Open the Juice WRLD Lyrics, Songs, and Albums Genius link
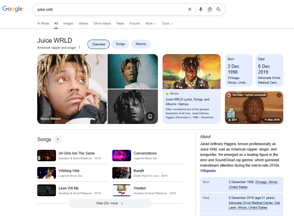The image size is (294, 216). pos(187,101)
